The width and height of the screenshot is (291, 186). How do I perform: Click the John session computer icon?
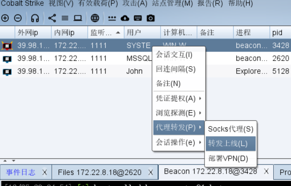click(x=7, y=72)
